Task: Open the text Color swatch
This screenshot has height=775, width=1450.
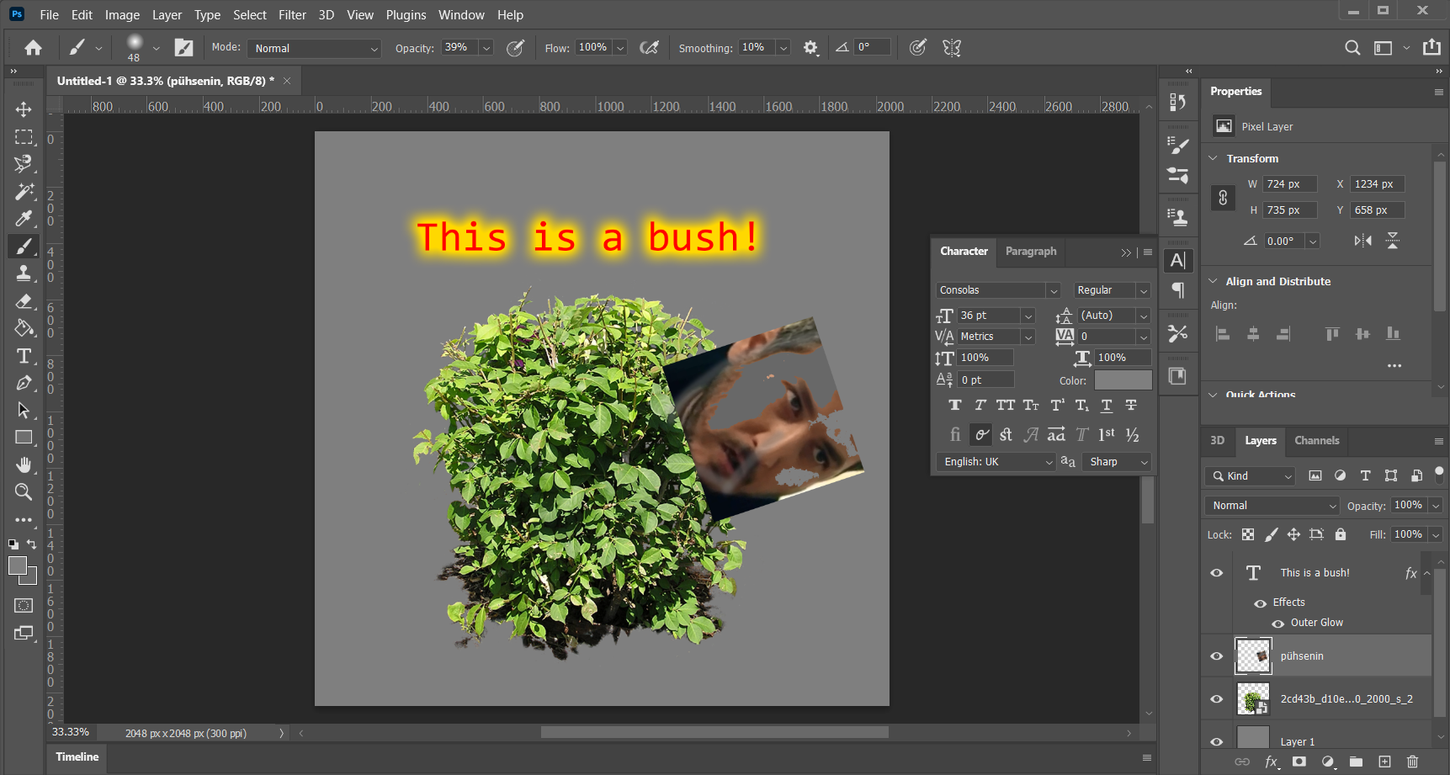Action: (x=1123, y=380)
